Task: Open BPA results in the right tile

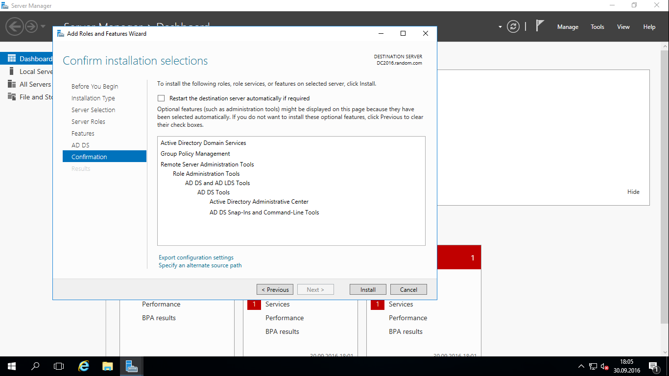Action: pos(406,331)
